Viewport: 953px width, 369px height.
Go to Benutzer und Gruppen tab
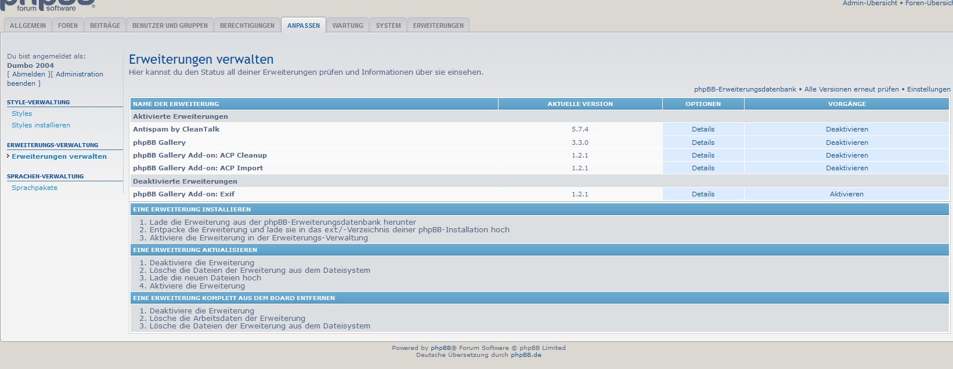point(170,25)
